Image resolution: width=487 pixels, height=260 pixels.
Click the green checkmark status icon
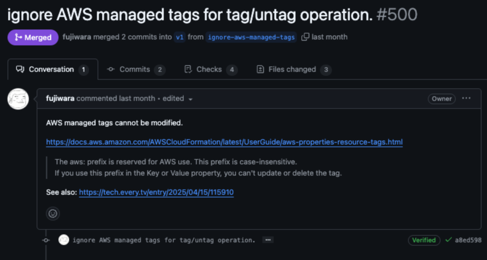pos(448,240)
